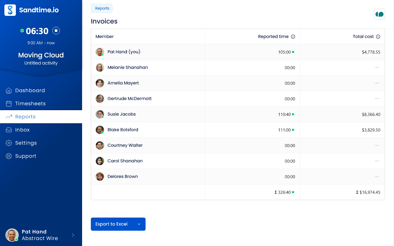394x246 pixels.
Task: Toggle the teal widget button top-right
Action: pyautogui.click(x=379, y=14)
